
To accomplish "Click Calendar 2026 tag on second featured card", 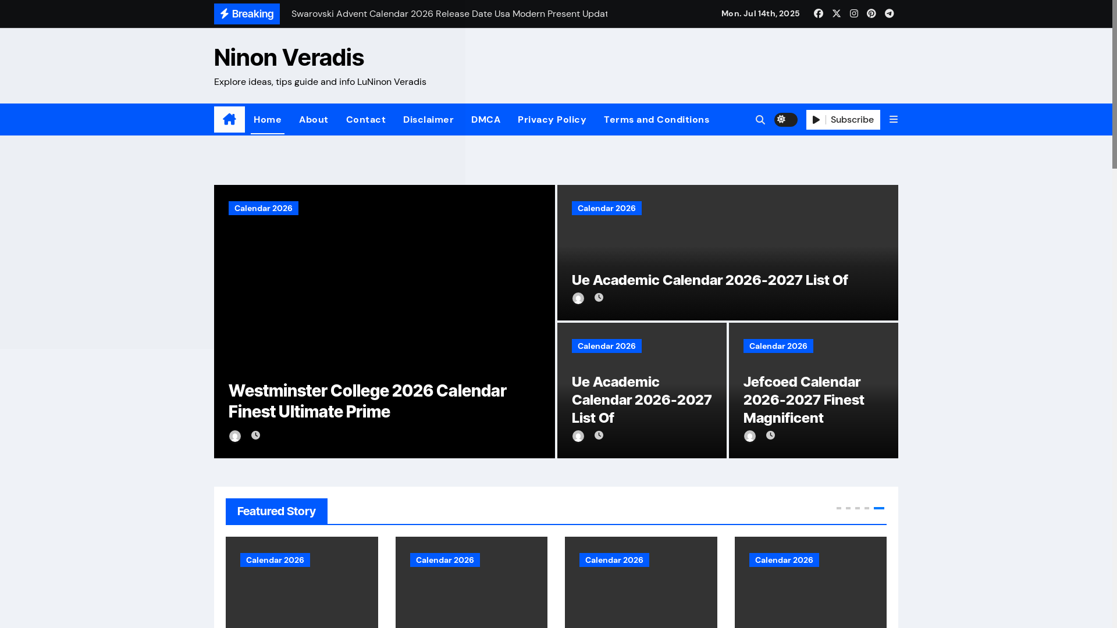I will click(445, 560).
